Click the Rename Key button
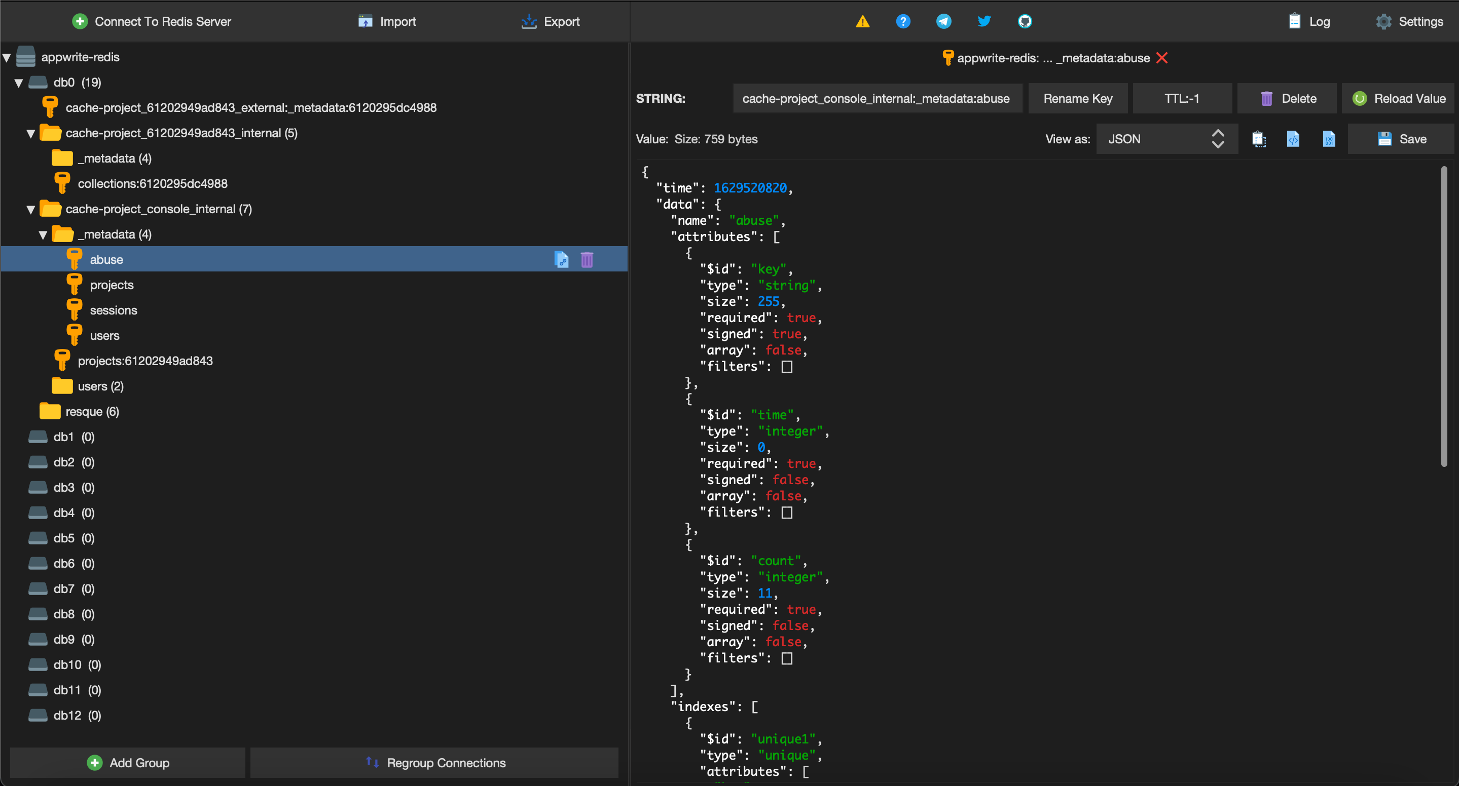This screenshot has height=786, width=1459. click(x=1077, y=98)
